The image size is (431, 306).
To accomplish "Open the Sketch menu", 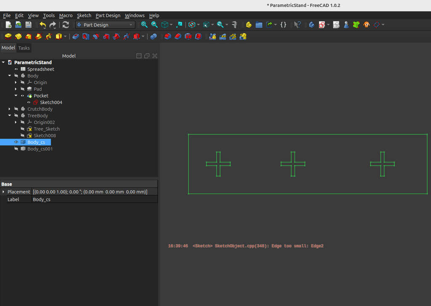I will 84,16.
